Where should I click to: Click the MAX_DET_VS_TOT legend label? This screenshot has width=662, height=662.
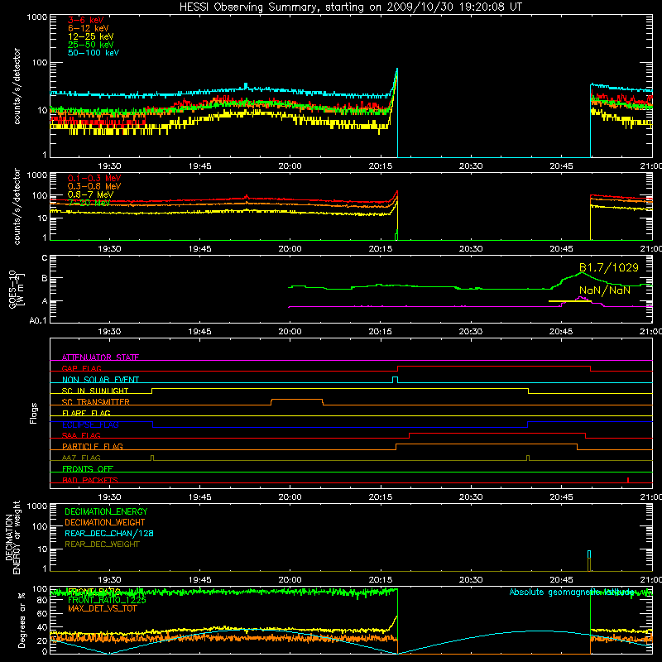click(102, 608)
